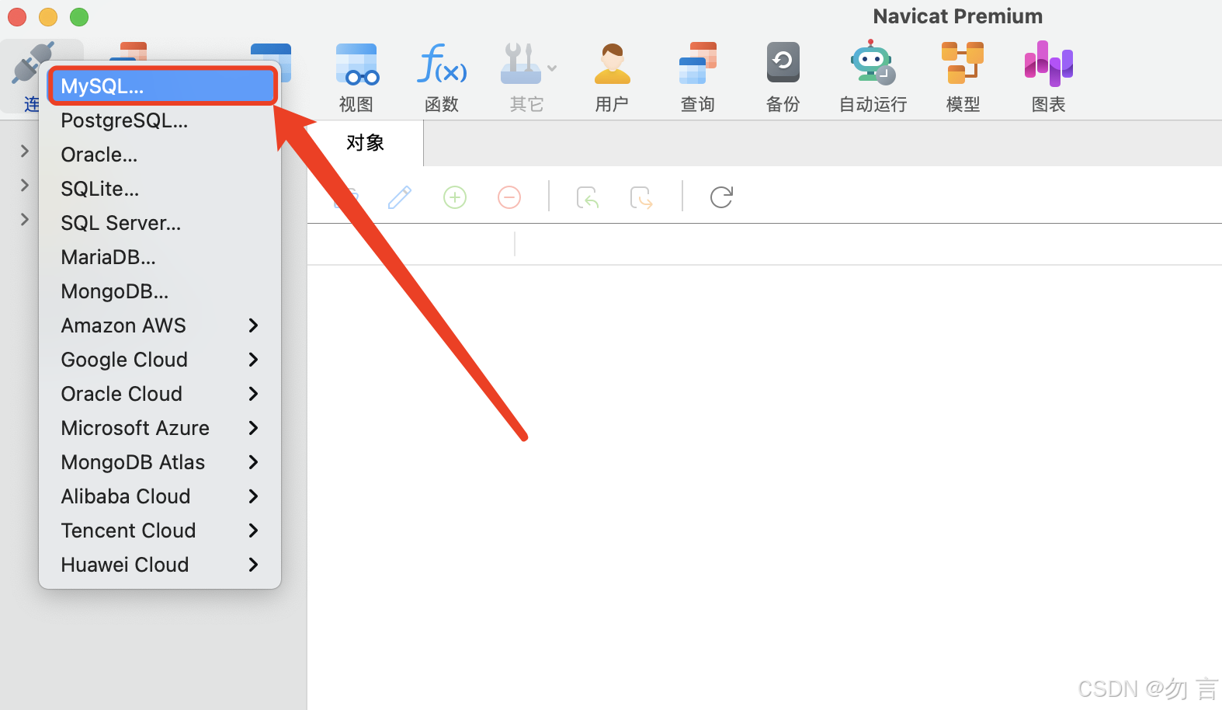Expand the second sidebar tree chevron
This screenshot has height=710, width=1222.
[25, 185]
